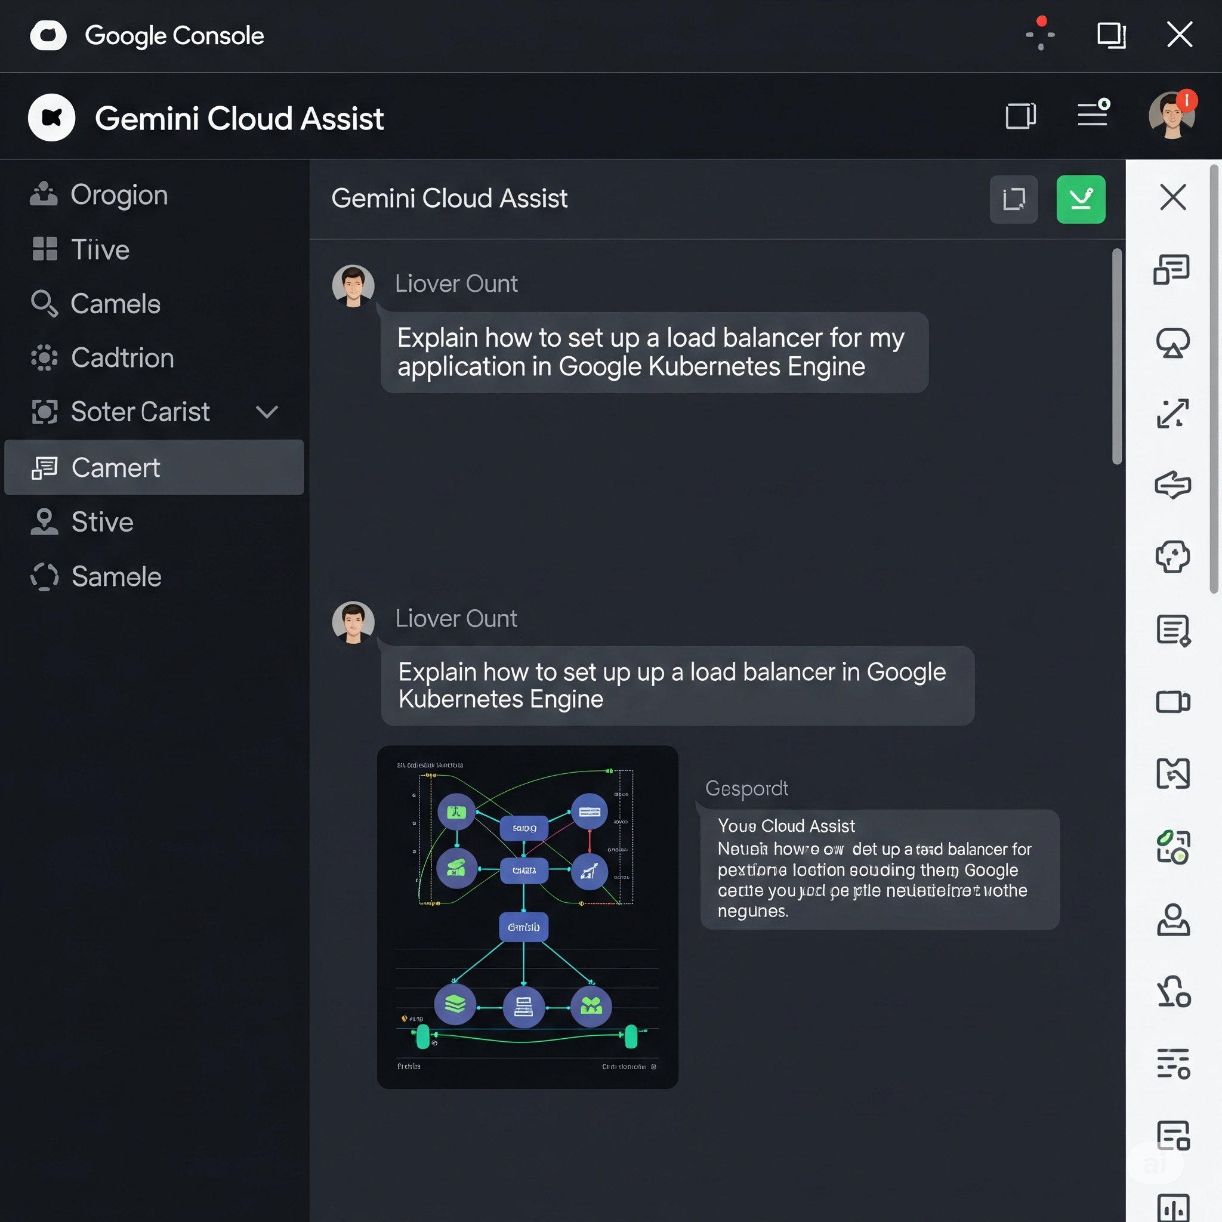Image resolution: width=1222 pixels, height=1222 pixels.
Task: Click the green leaf scan icon
Action: pos(1173,847)
